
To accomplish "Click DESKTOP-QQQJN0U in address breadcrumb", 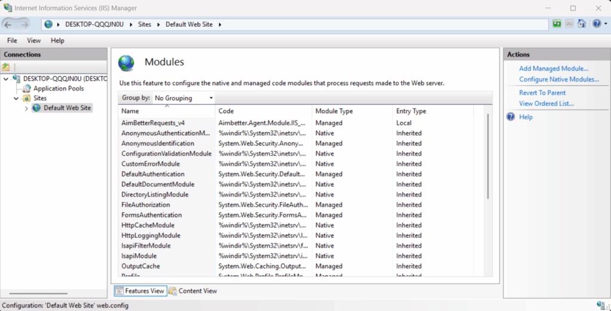I will 94,24.
